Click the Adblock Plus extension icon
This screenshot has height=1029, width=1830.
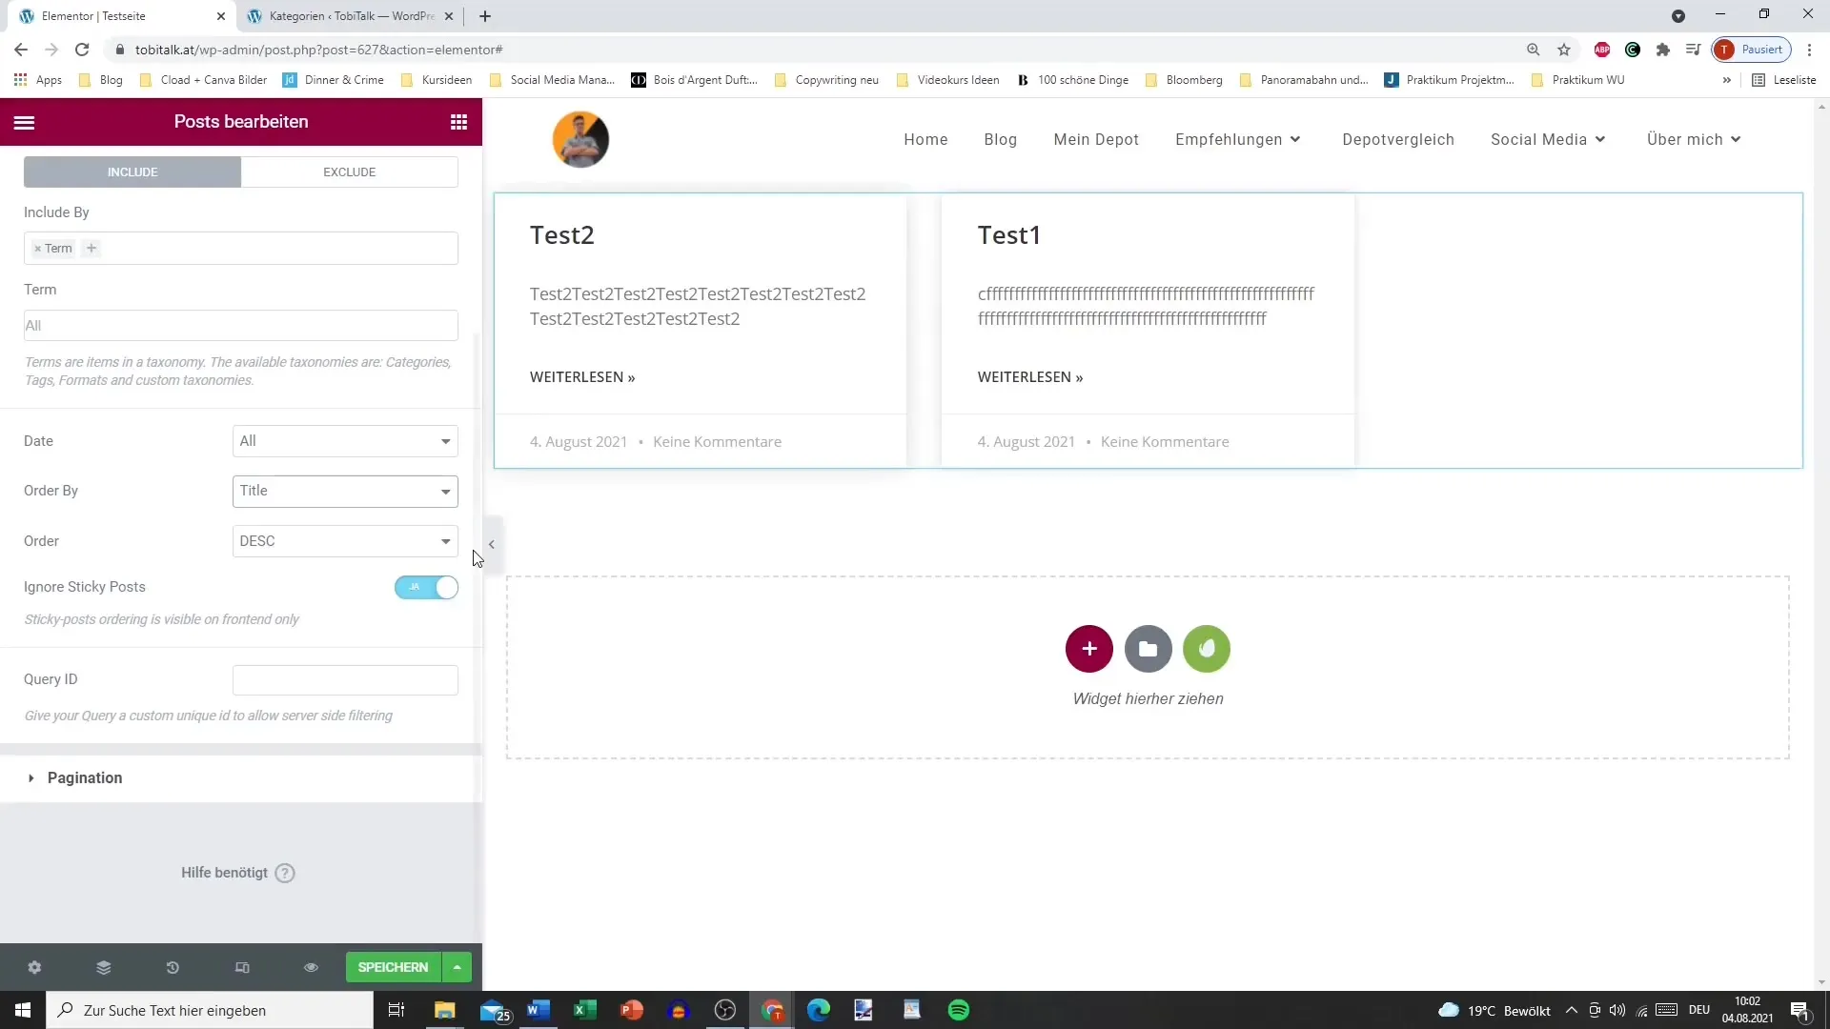[x=1602, y=50]
